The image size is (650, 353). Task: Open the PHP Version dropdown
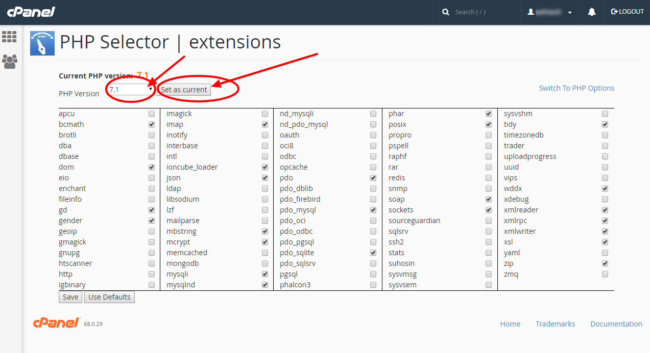(131, 89)
